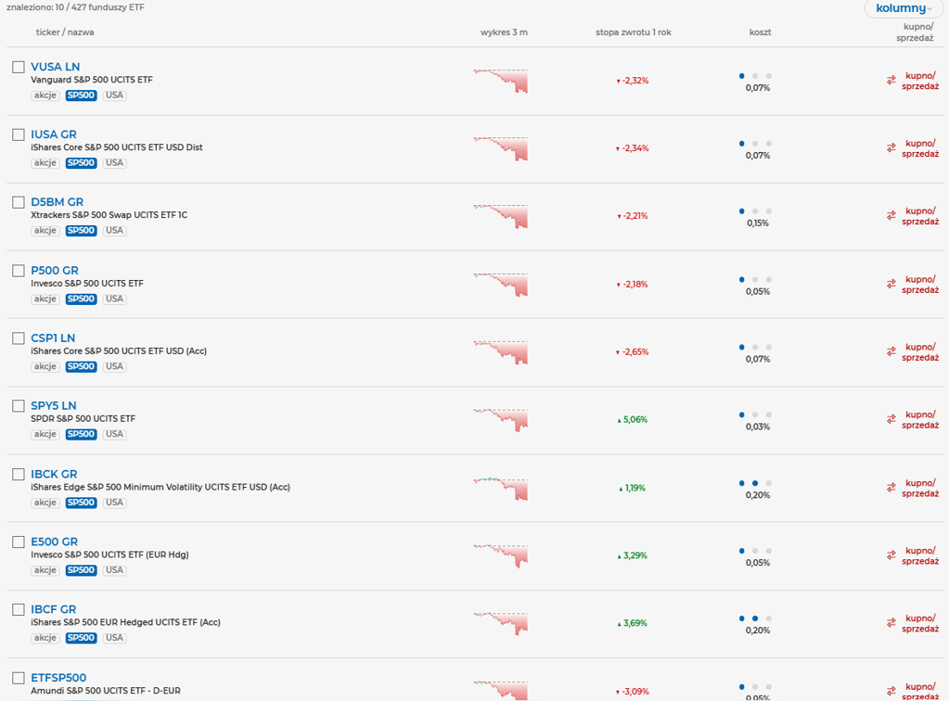Screen dimensions: 949x701
Task: Open the ETFSP500 fund link
Action: [58, 678]
